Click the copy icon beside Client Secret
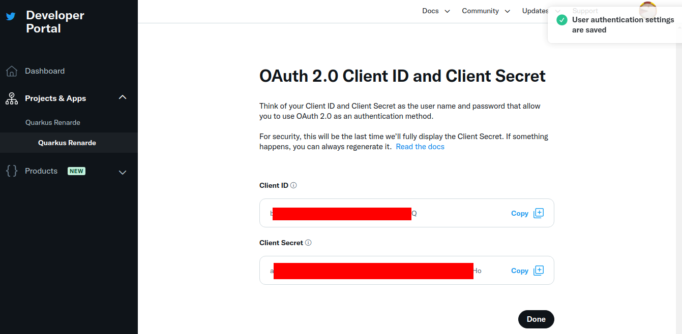The image size is (682, 334). point(539,271)
